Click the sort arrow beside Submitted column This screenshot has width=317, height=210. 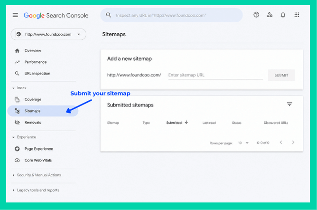pos(186,122)
